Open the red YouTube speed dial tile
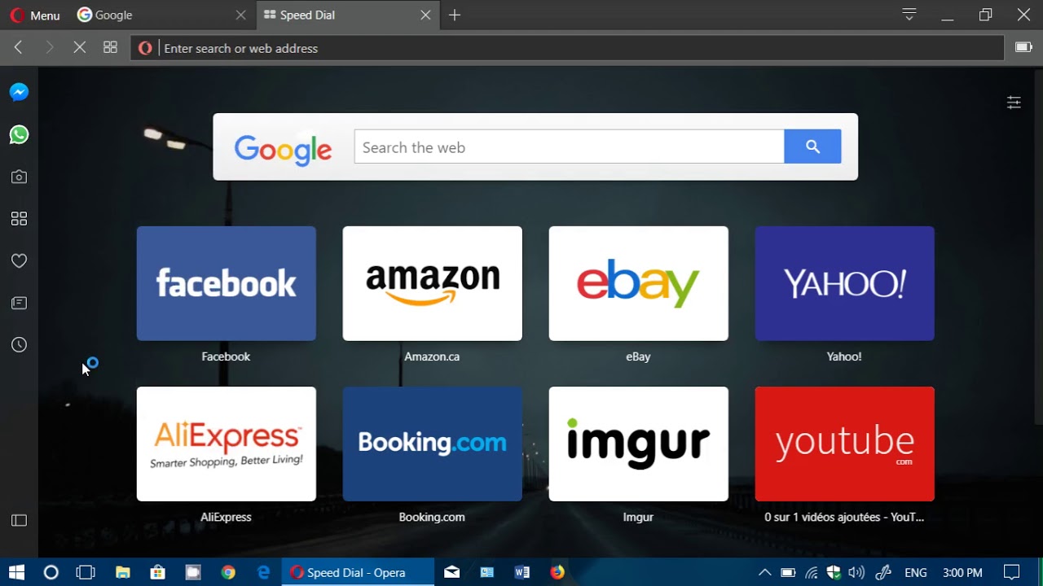 click(844, 444)
